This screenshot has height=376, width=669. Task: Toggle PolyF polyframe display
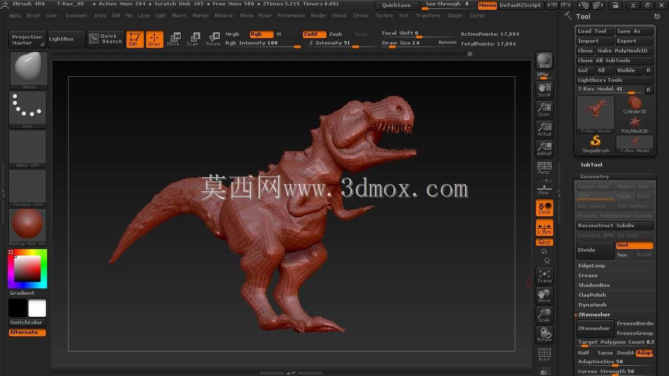[544, 354]
